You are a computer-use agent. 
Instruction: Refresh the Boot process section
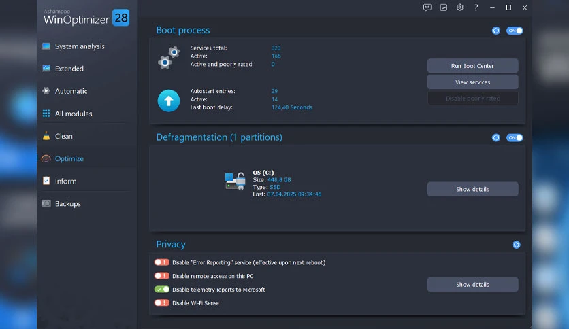(x=495, y=31)
